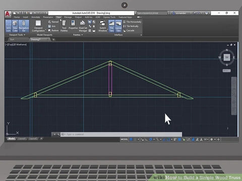The image size is (242, 181).
Task: Click the ViewCube TOP face
Action: click(x=227, y=57)
